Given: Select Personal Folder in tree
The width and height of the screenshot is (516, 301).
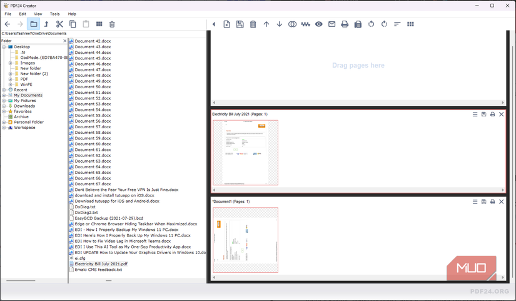Looking at the screenshot, I should coord(29,122).
